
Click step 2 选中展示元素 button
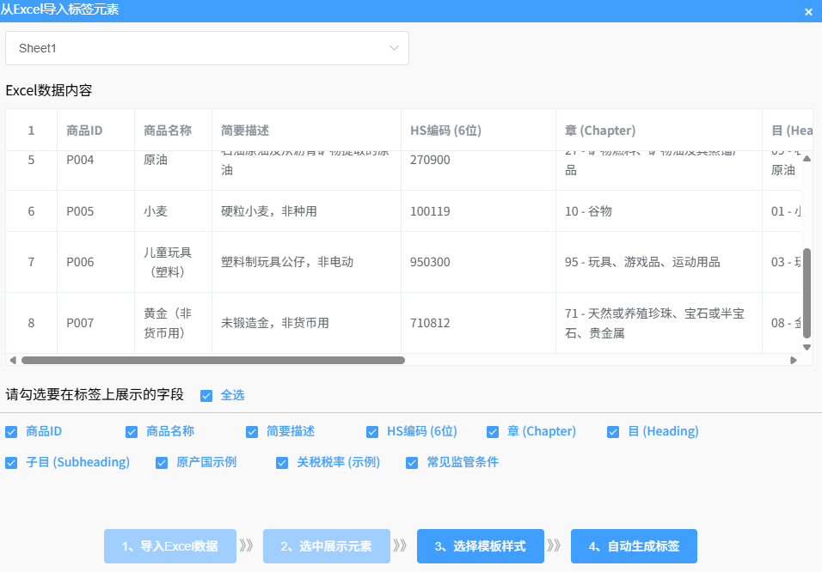pyautogui.click(x=327, y=546)
